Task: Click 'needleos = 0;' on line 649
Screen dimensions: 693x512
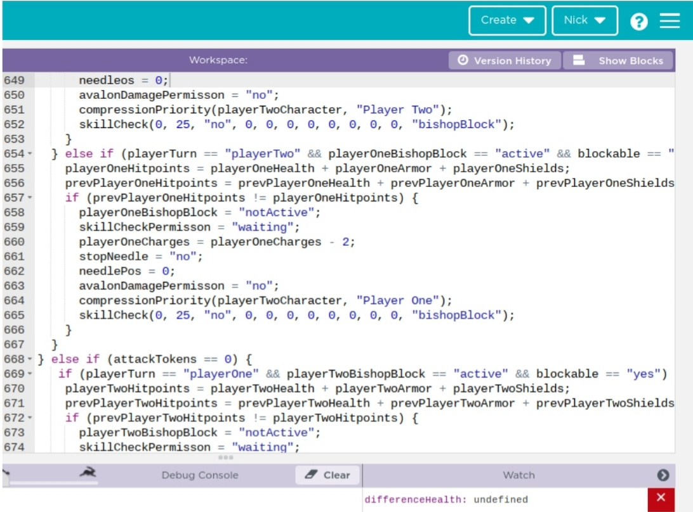Action: (123, 80)
